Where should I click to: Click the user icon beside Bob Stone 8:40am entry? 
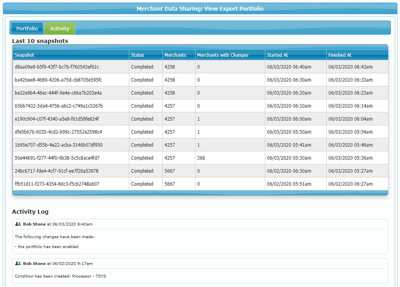tap(18, 224)
